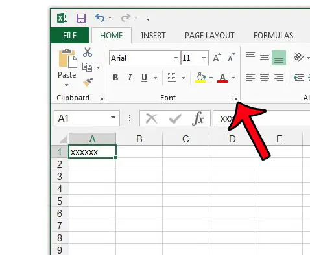Open the undo history dropdown arrow
This screenshot has height=255, width=310.
[110, 18]
